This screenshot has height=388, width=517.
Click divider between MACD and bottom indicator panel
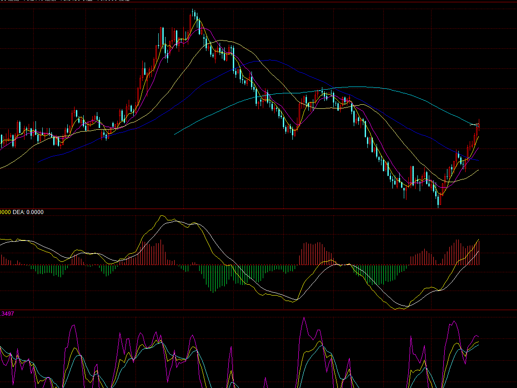pyautogui.click(x=258, y=310)
